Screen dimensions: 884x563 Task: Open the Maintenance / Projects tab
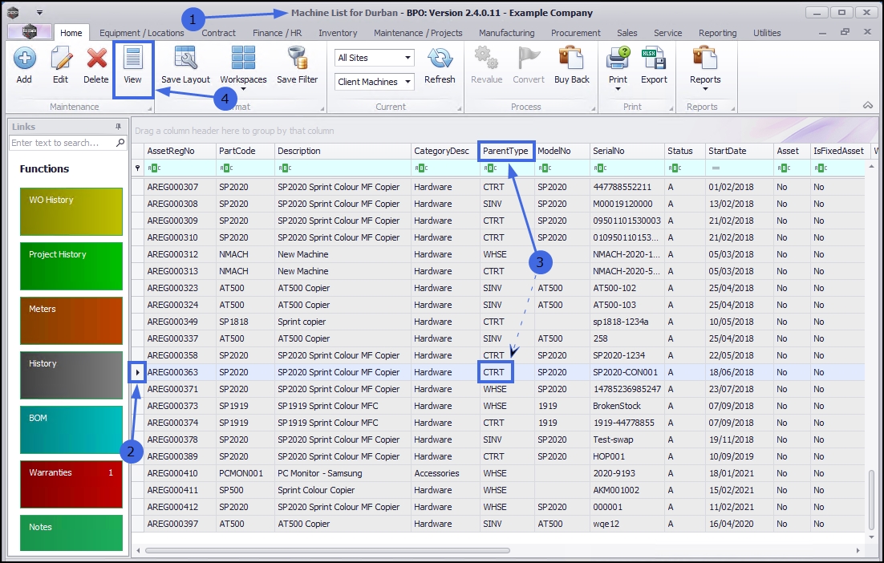(418, 33)
